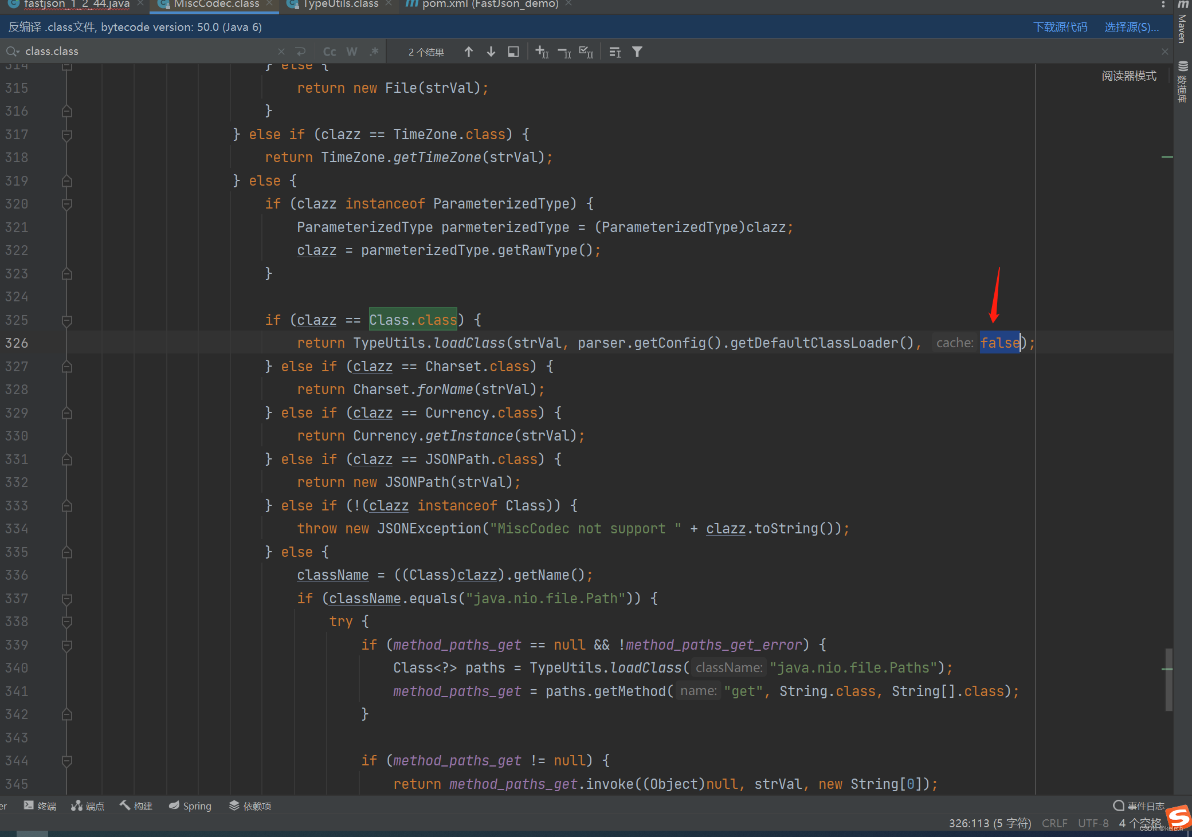Toggle the W whole words option
This screenshot has width=1192, height=837.
[352, 52]
